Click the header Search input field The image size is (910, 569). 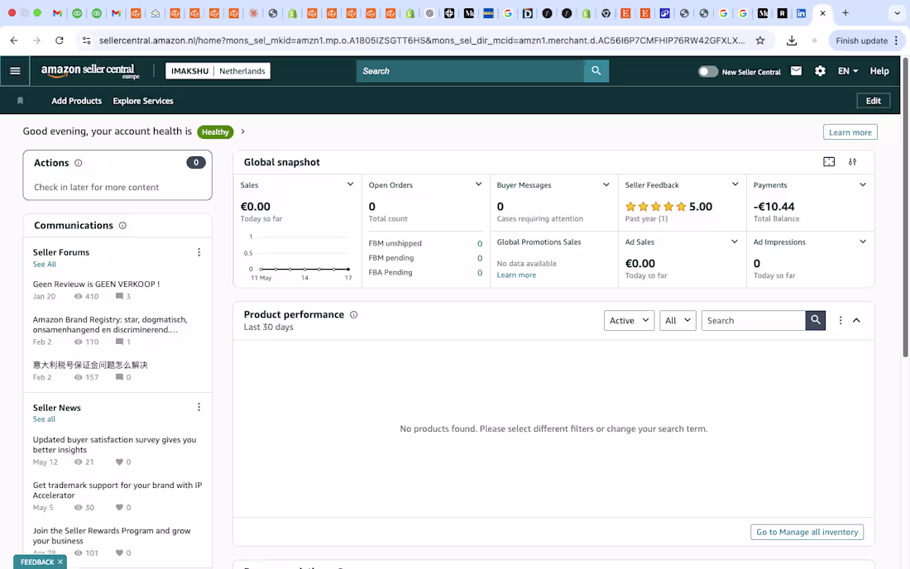(x=470, y=71)
